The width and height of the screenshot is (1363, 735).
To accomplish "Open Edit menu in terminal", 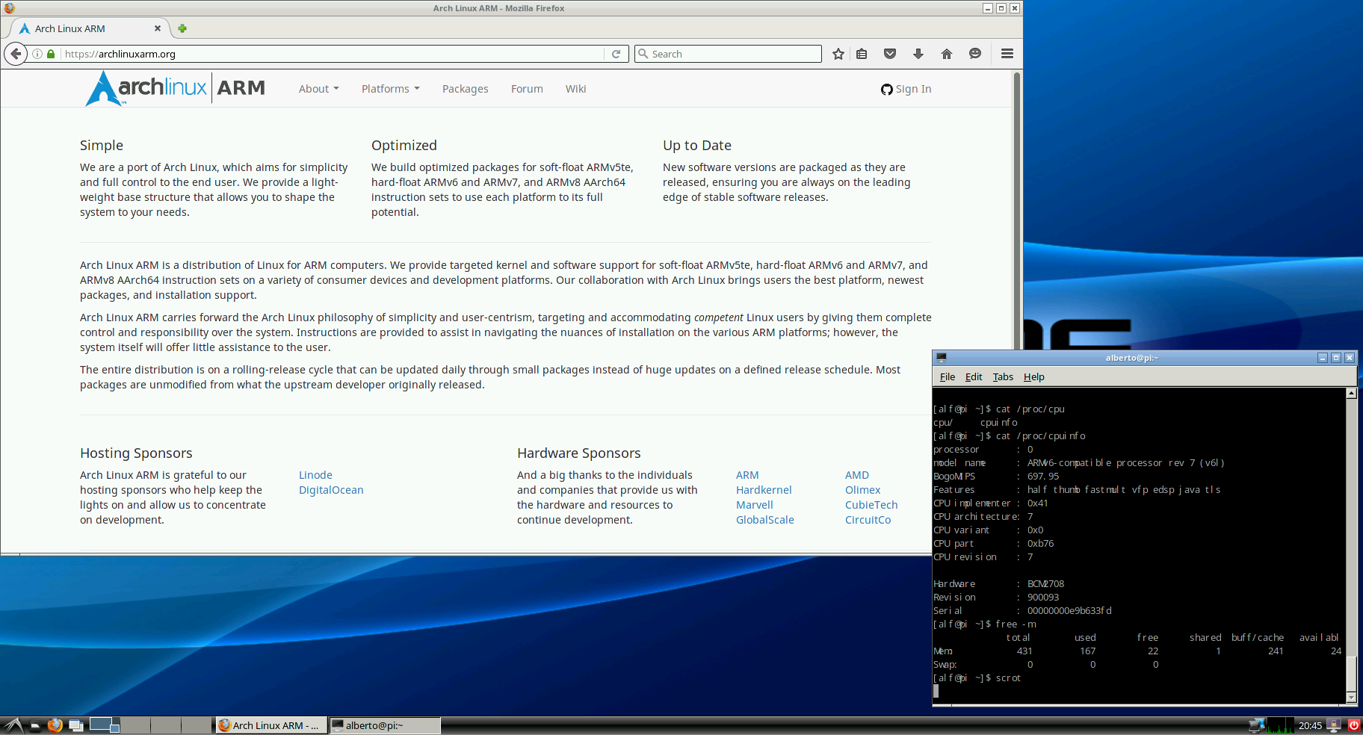I will [974, 376].
